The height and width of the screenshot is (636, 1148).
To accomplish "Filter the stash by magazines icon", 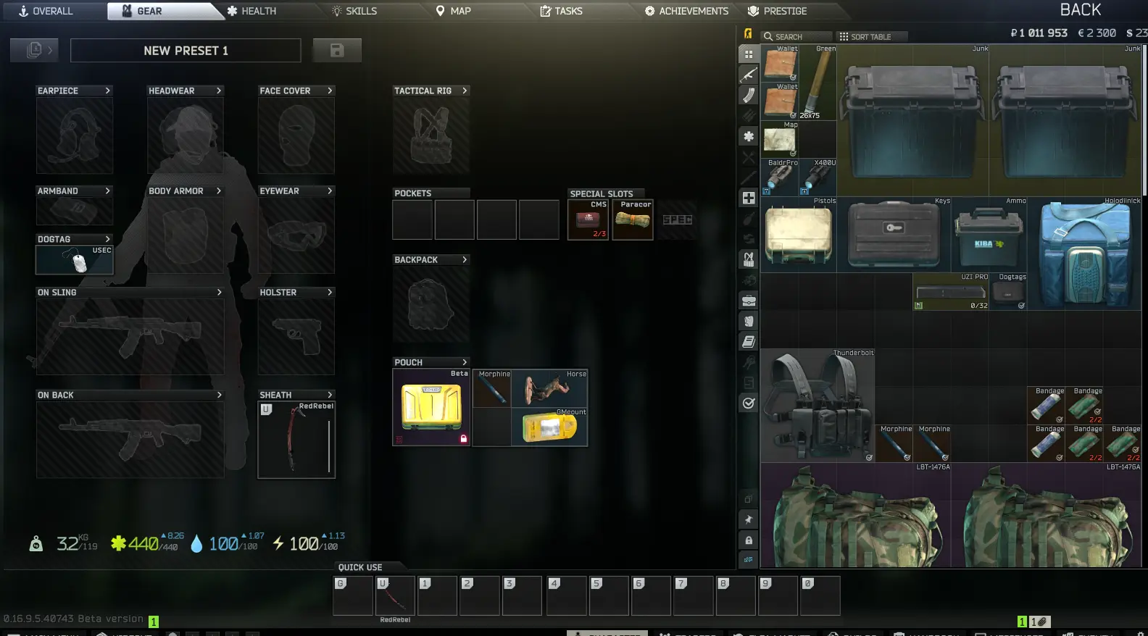I will coord(749,95).
